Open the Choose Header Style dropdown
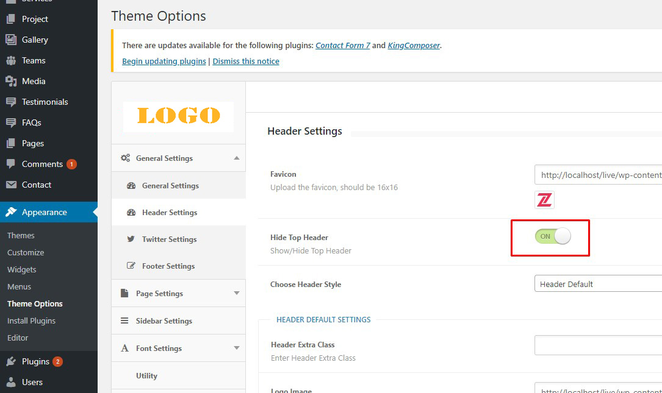Viewport: 662px width, 393px height. [598, 284]
